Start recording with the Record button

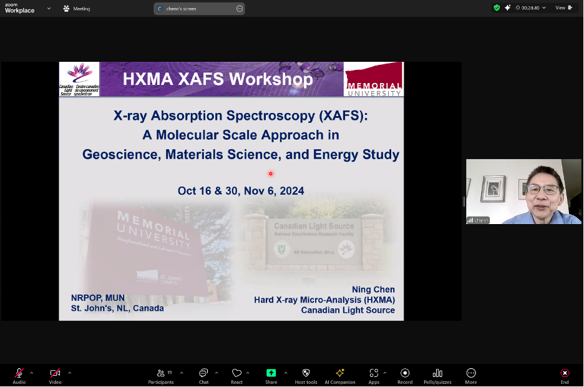pyautogui.click(x=405, y=373)
